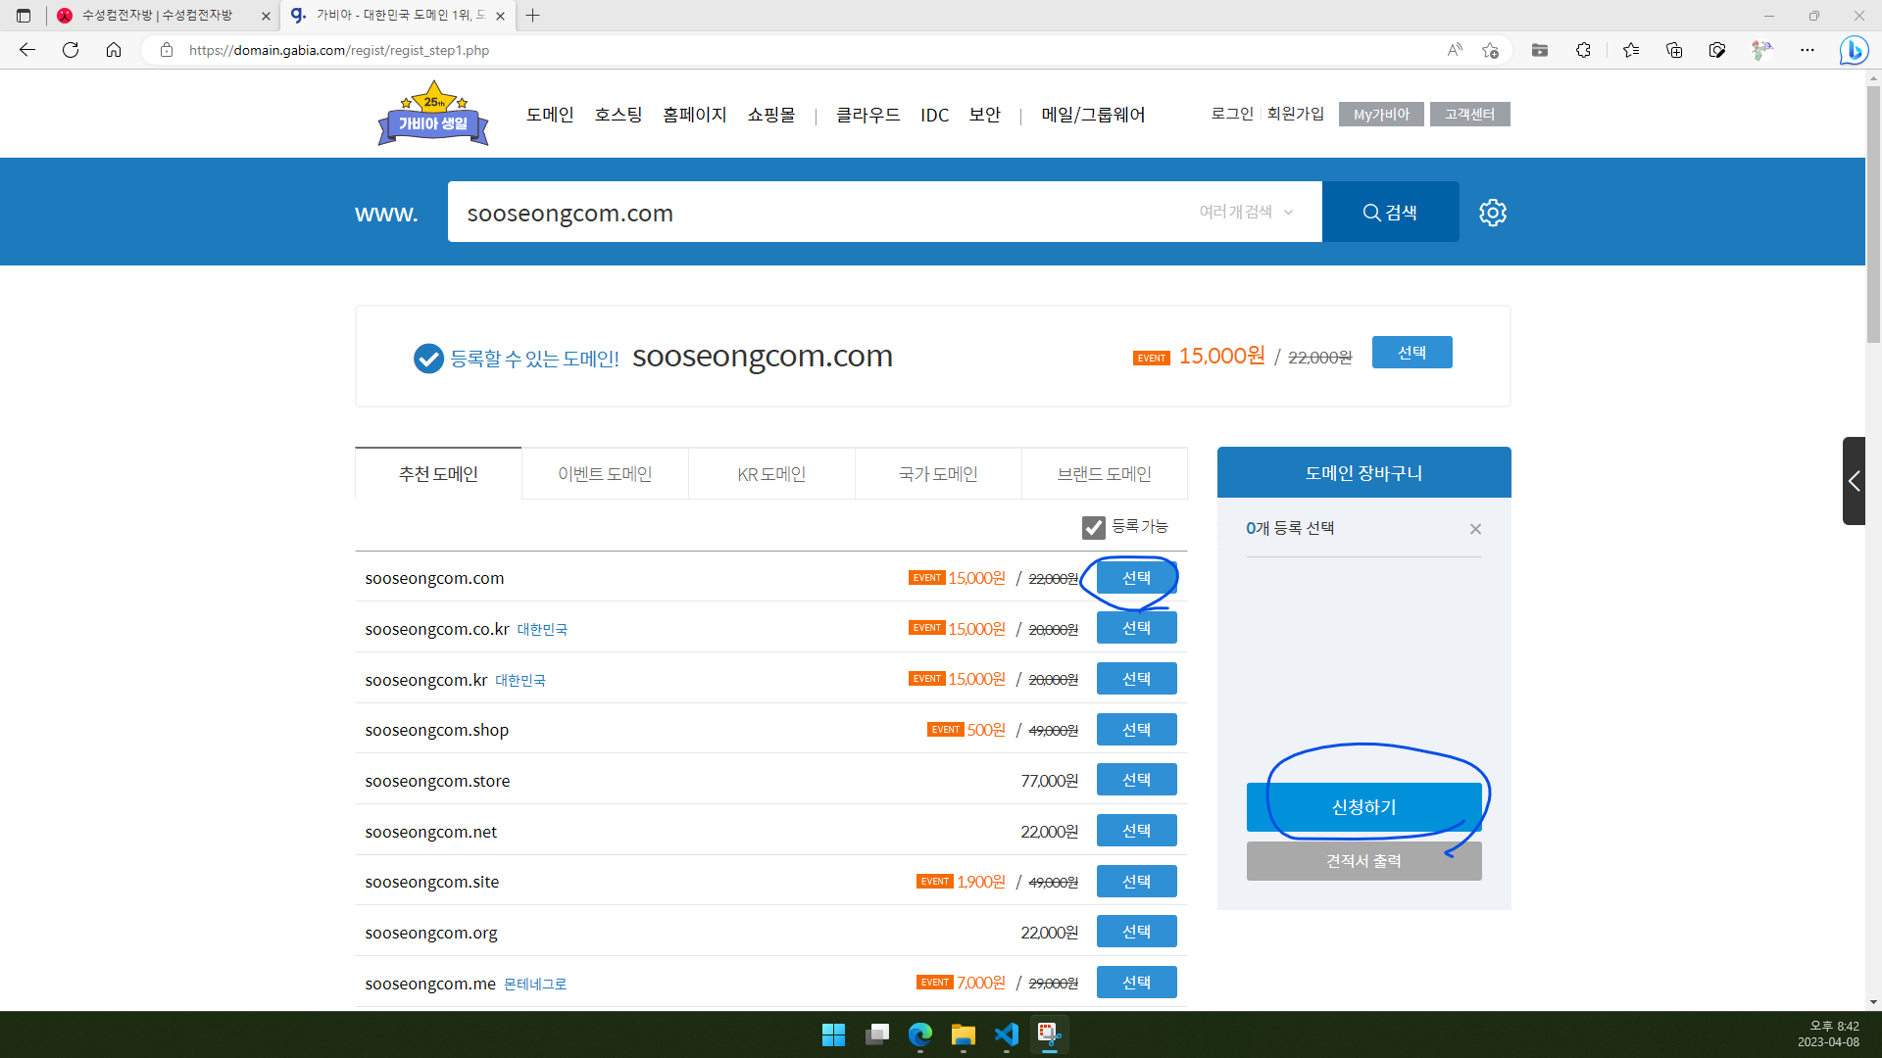Switch to the 추천 도메인 tab

pyautogui.click(x=438, y=474)
